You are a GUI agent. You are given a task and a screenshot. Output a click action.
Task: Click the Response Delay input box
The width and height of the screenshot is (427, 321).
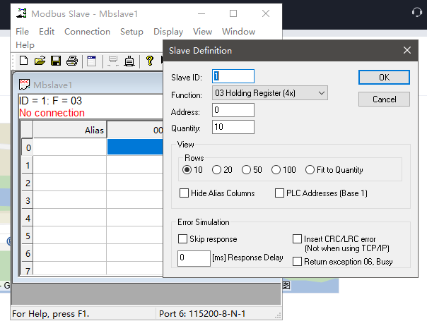[x=193, y=258]
